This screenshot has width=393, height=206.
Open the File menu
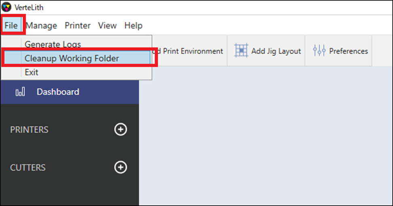tap(11, 25)
